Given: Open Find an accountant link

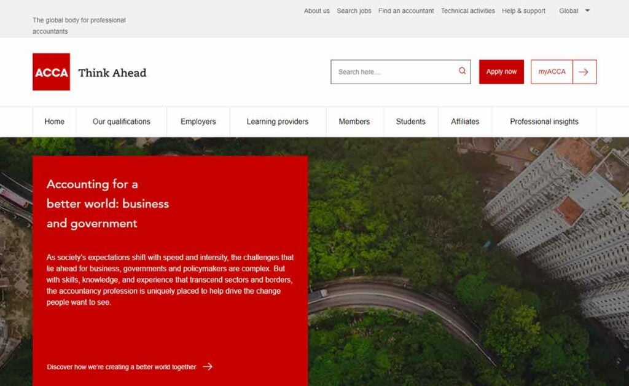Looking at the screenshot, I should point(406,11).
